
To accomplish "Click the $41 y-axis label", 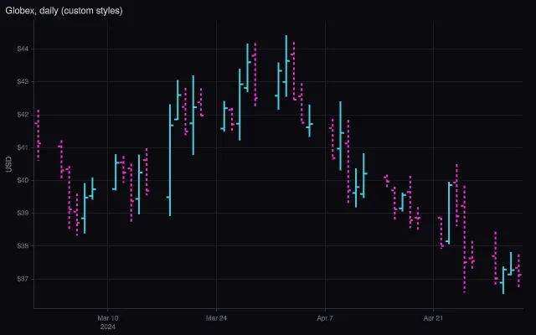I will (23, 147).
